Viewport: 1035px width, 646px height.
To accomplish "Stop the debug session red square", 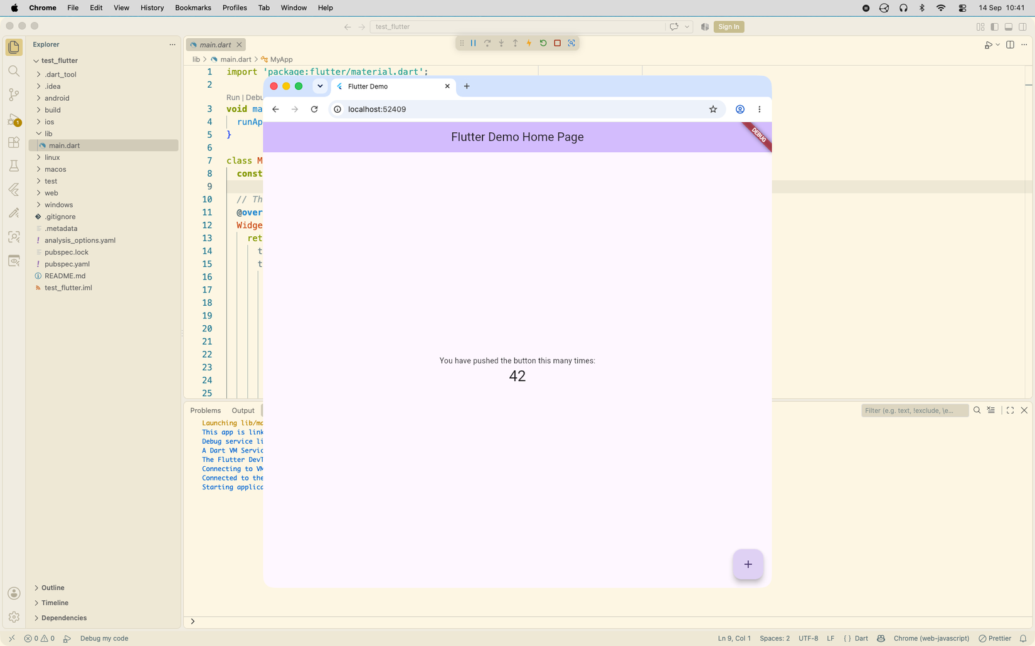I will click(557, 43).
